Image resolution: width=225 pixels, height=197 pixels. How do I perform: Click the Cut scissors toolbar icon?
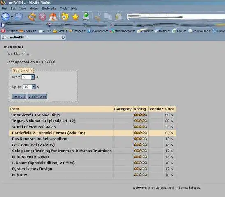pyautogui.click(x=98, y=17)
